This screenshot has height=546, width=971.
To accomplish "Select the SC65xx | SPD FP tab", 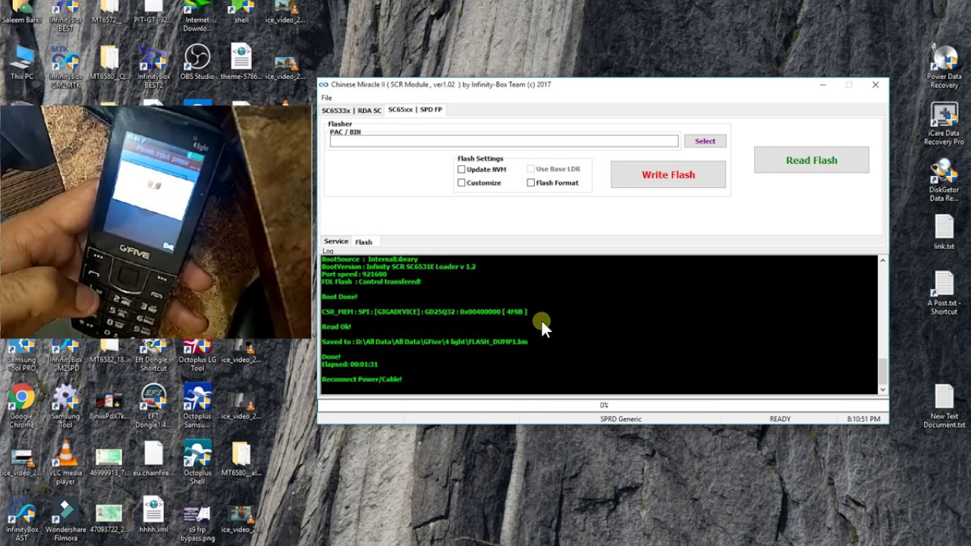I will 415,110.
